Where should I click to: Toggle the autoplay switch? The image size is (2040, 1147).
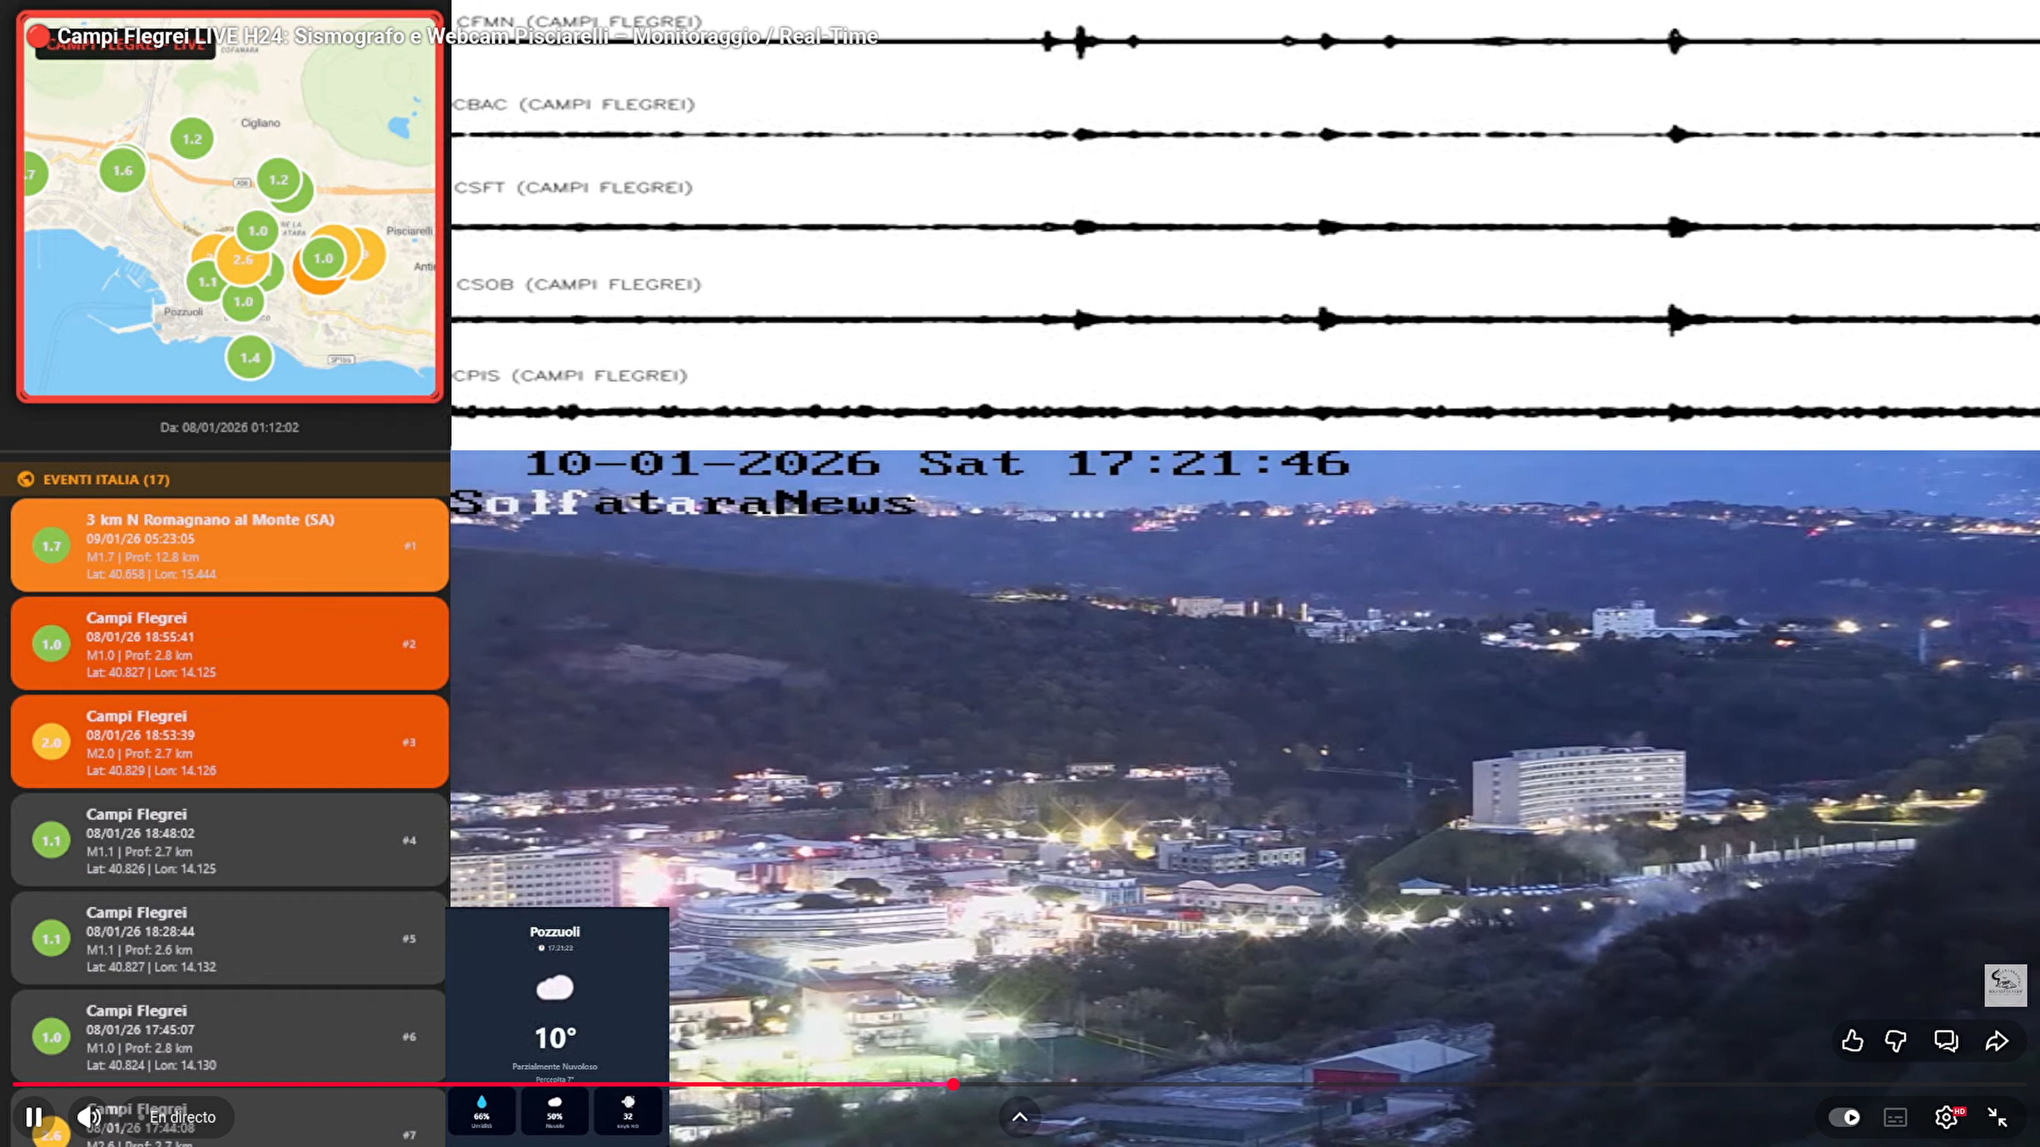(1843, 1117)
